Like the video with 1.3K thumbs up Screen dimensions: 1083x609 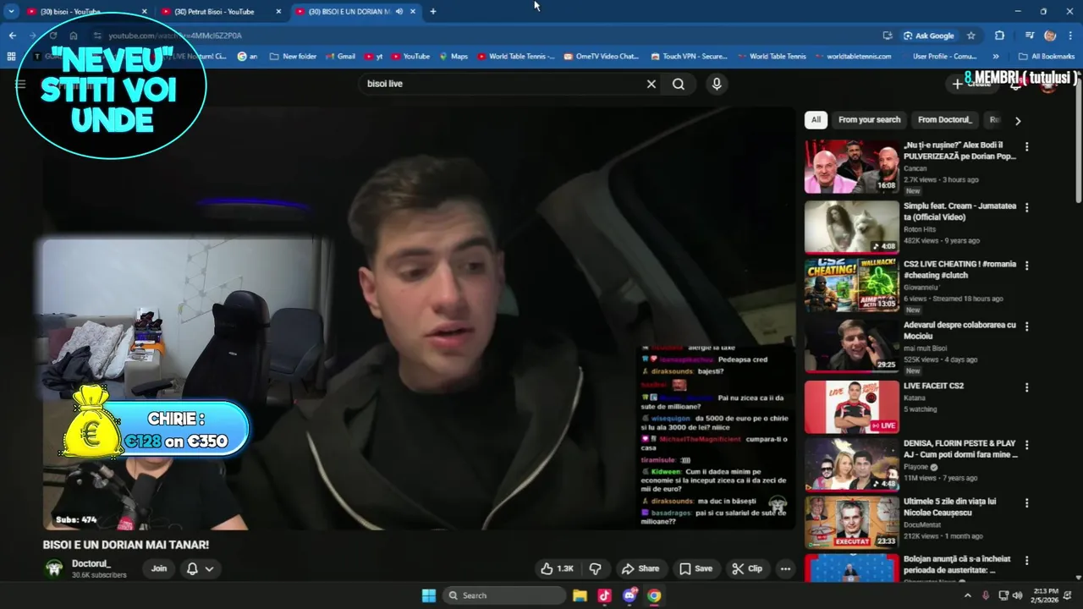coord(557,568)
